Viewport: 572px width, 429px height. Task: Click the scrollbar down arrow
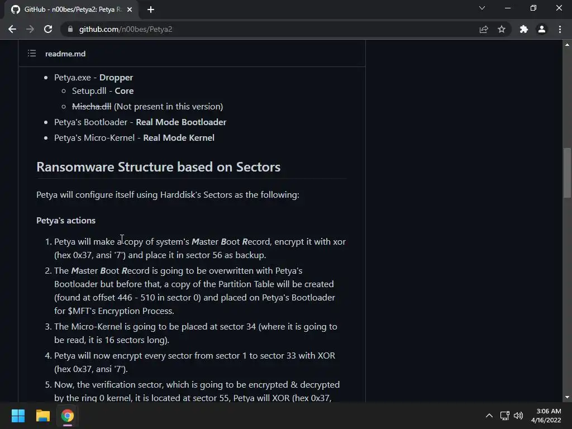pyautogui.click(x=567, y=397)
